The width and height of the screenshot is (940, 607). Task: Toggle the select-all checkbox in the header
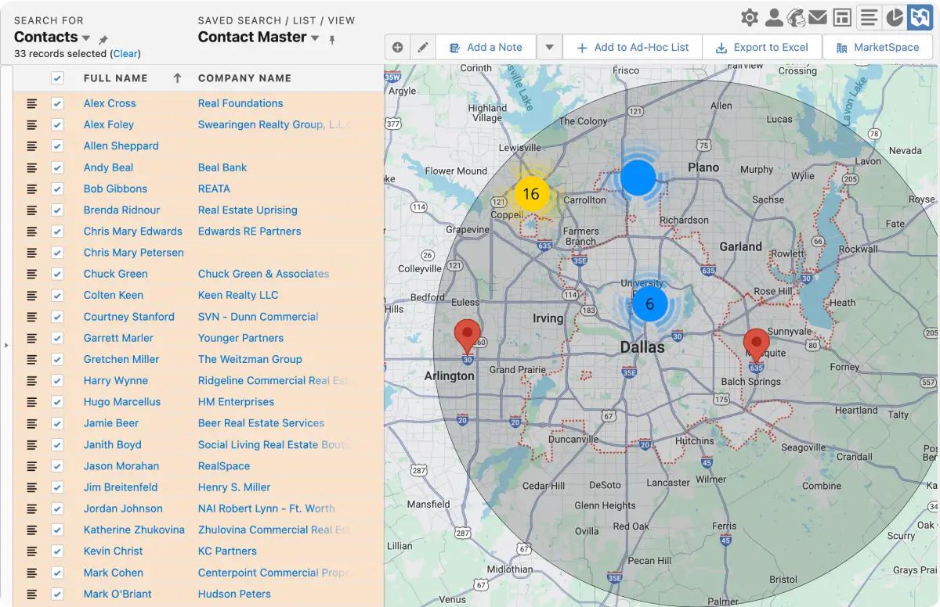[x=56, y=77]
